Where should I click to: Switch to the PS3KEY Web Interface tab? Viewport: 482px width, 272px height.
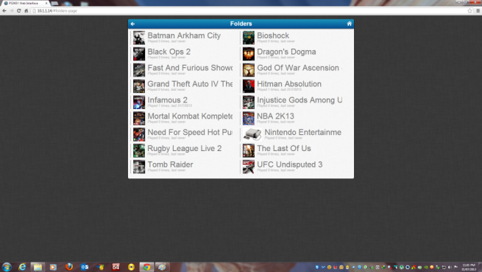(24, 3)
